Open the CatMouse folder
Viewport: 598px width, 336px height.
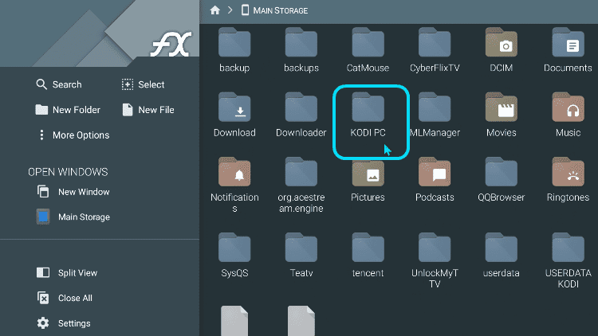368,50
